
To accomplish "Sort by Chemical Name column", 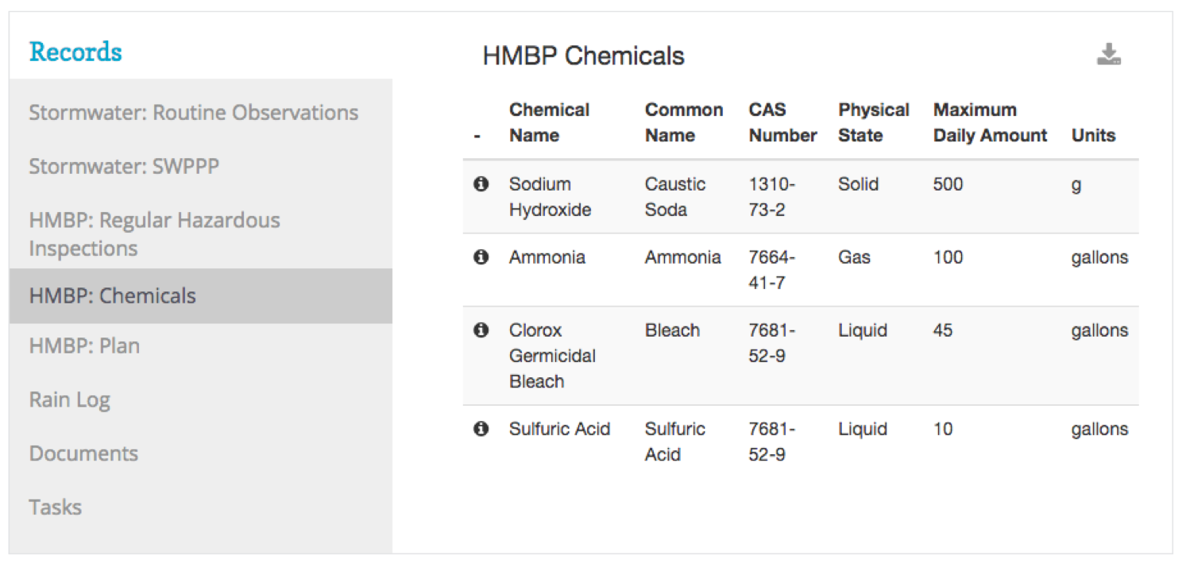I will (x=549, y=122).
